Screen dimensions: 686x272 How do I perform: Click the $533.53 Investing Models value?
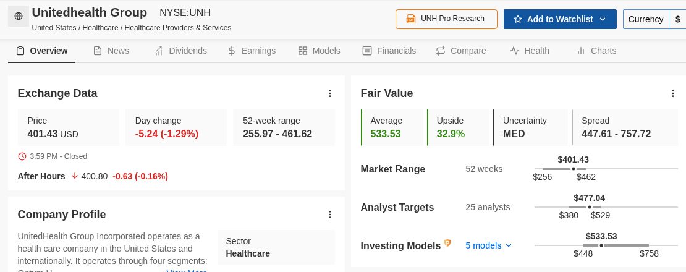tap(601, 236)
